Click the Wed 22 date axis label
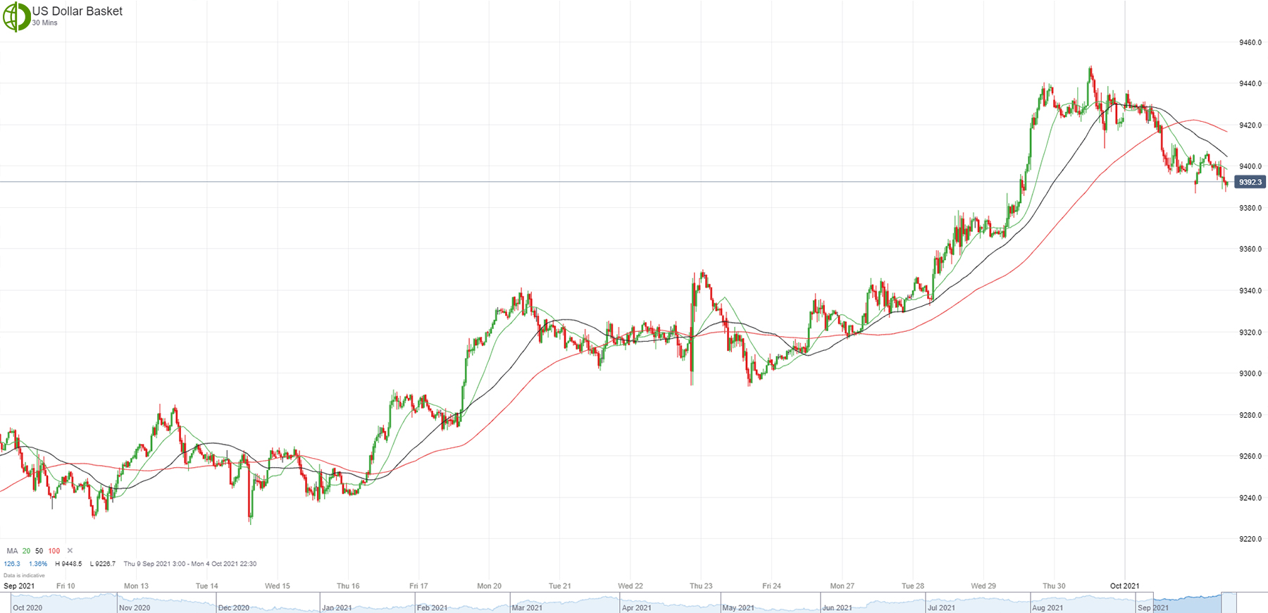Image resolution: width=1268 pixels, height=613 pixels. pos(630,586)
